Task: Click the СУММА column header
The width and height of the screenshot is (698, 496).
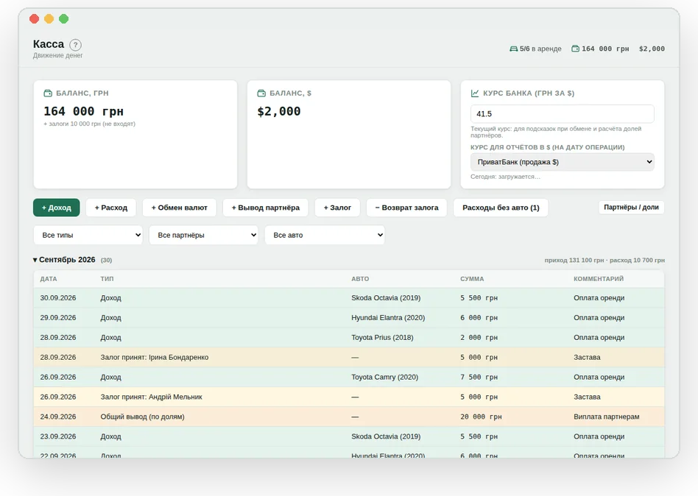Action: click(x=472, y=279)
